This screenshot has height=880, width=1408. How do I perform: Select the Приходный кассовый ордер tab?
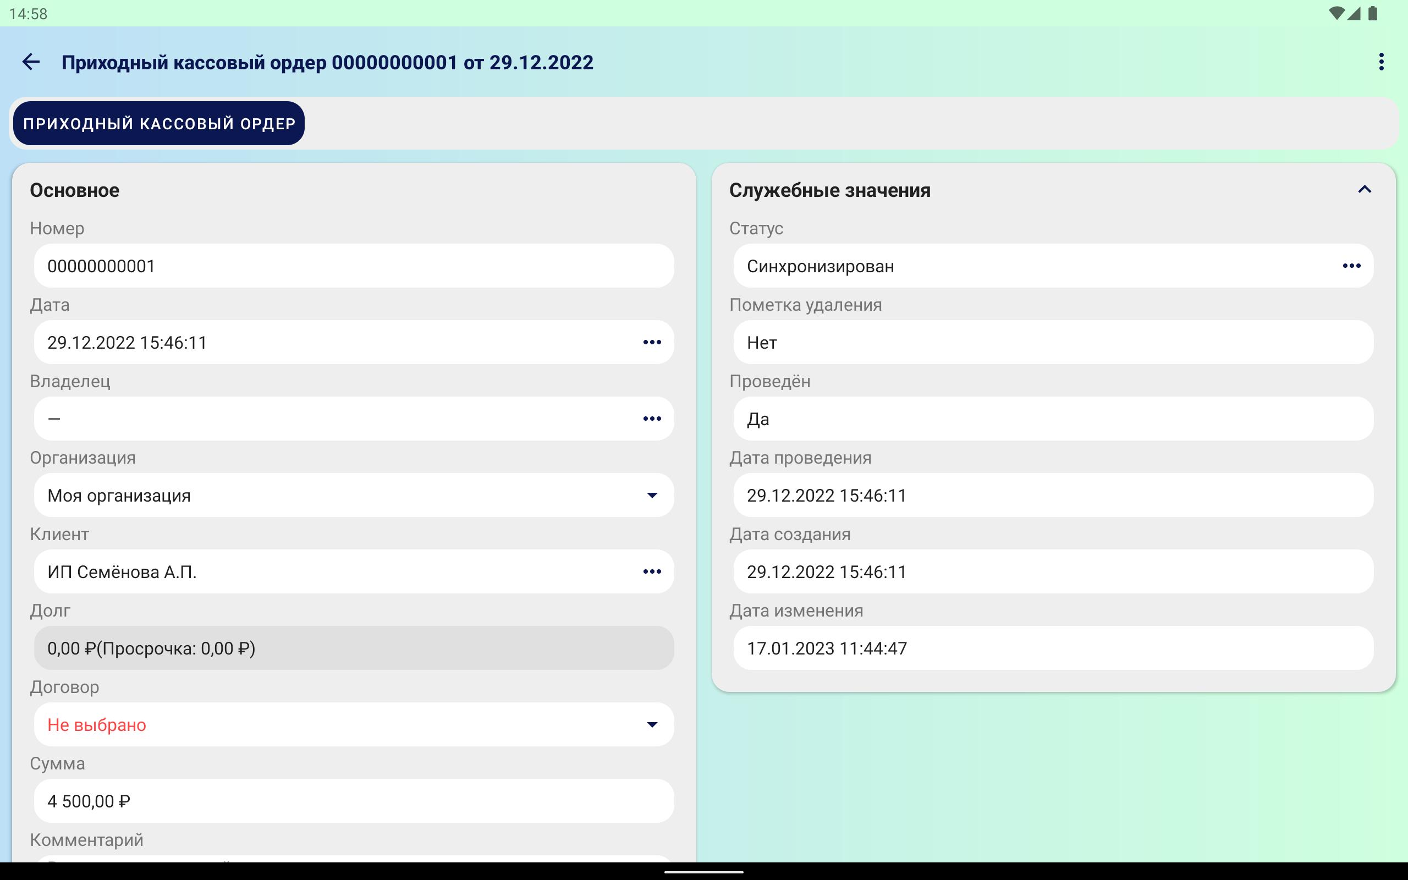pyautogui.click(x=159, y=123)
